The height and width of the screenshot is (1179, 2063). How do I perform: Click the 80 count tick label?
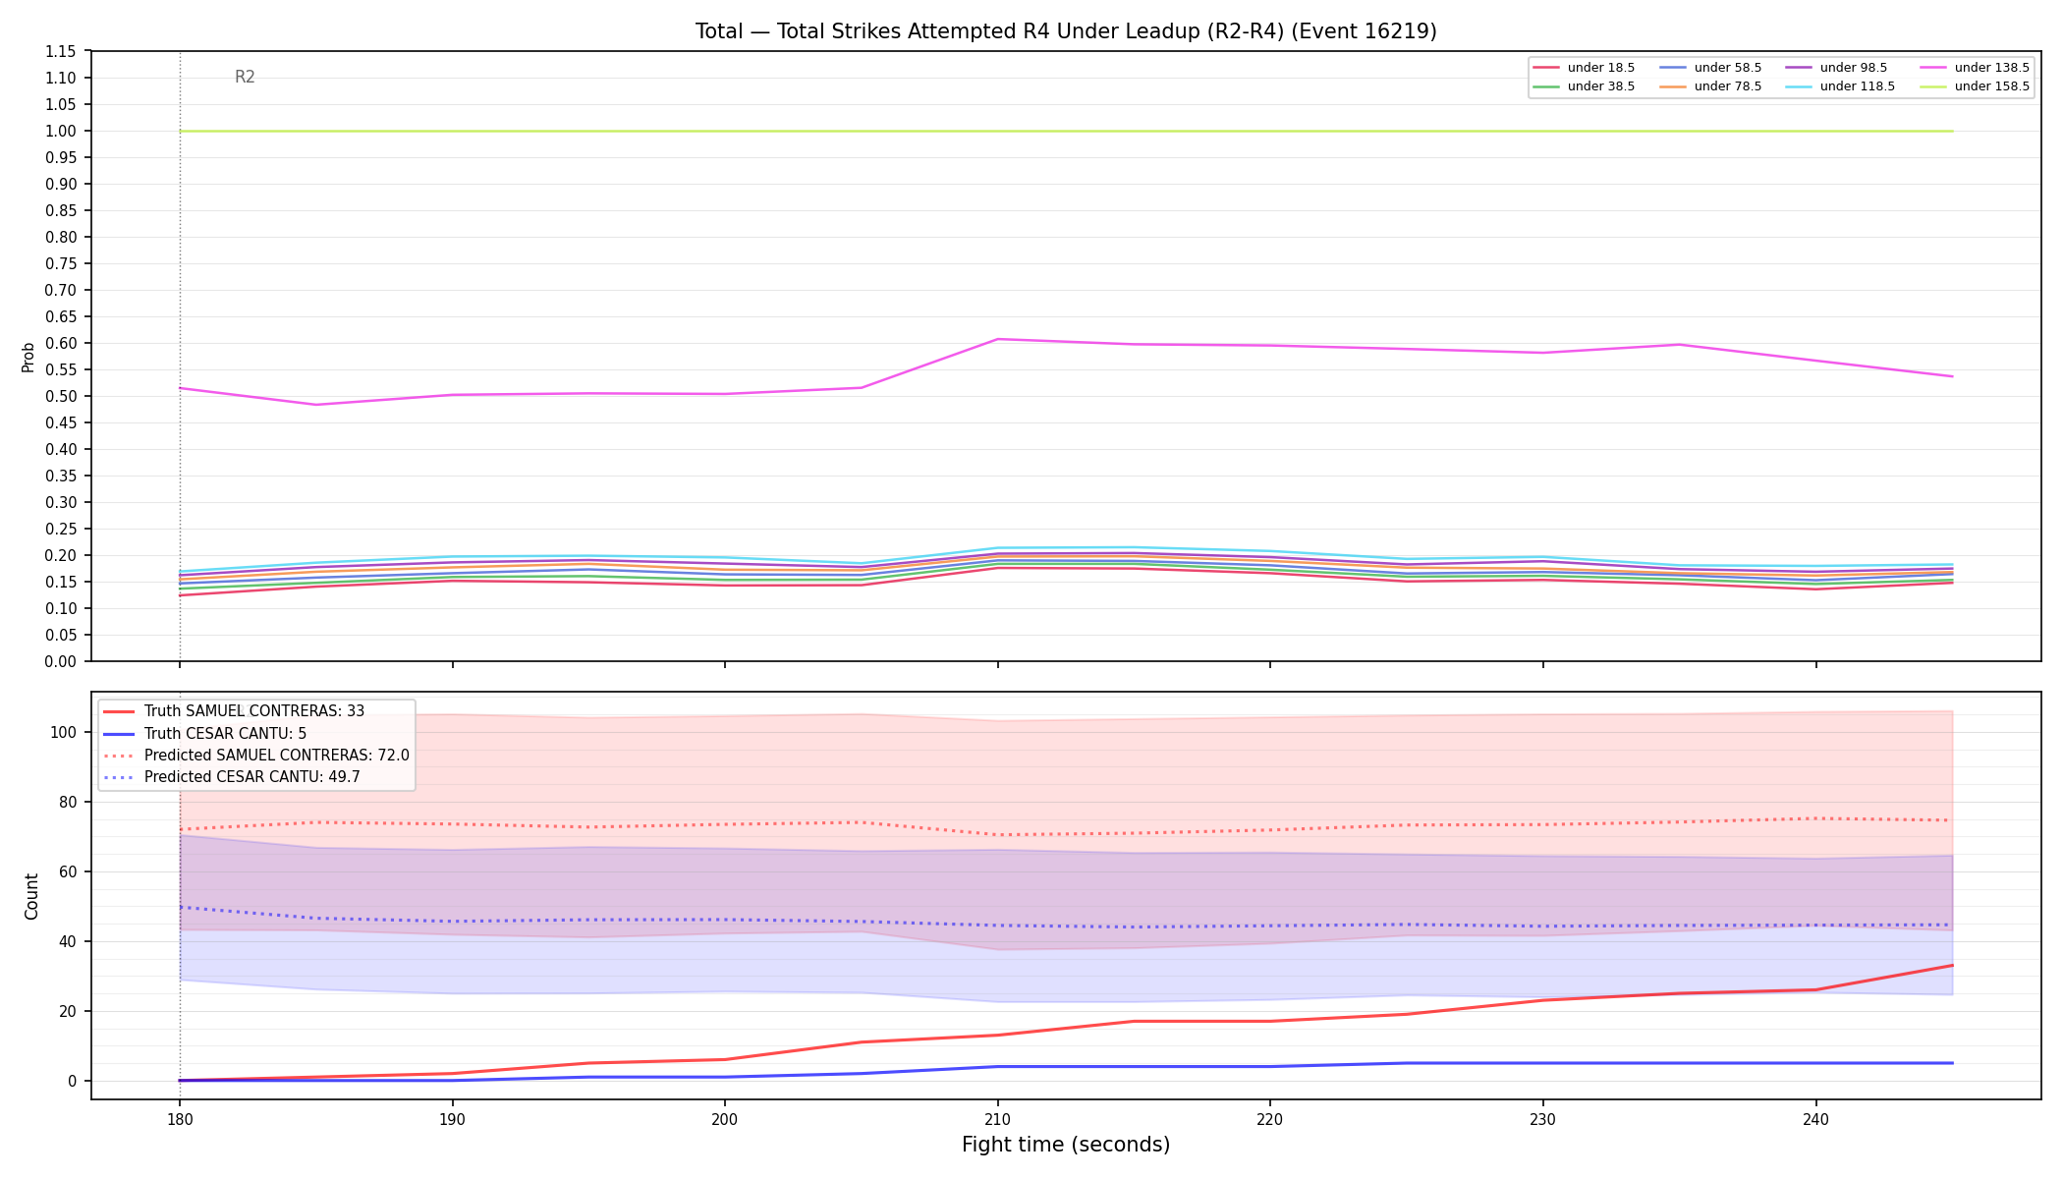pos(68,802)
